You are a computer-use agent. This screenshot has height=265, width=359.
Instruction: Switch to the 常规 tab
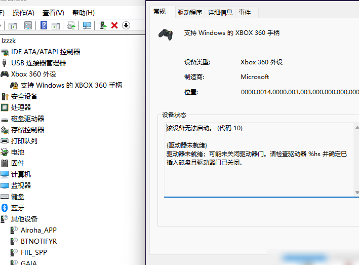click(159, 12)
